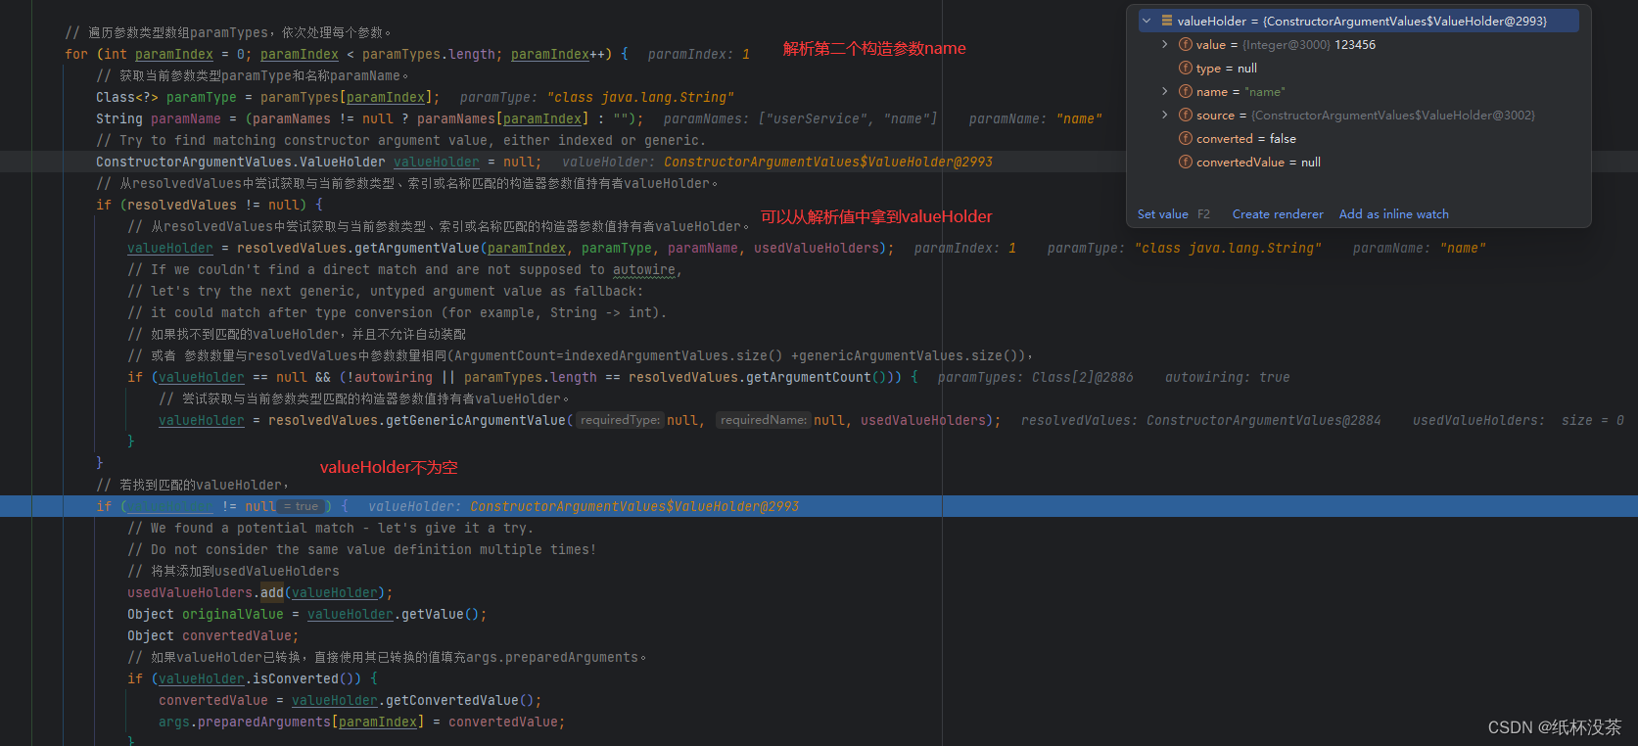
Task: Click the Create renderer link
Action: (x=1278, y=213)
